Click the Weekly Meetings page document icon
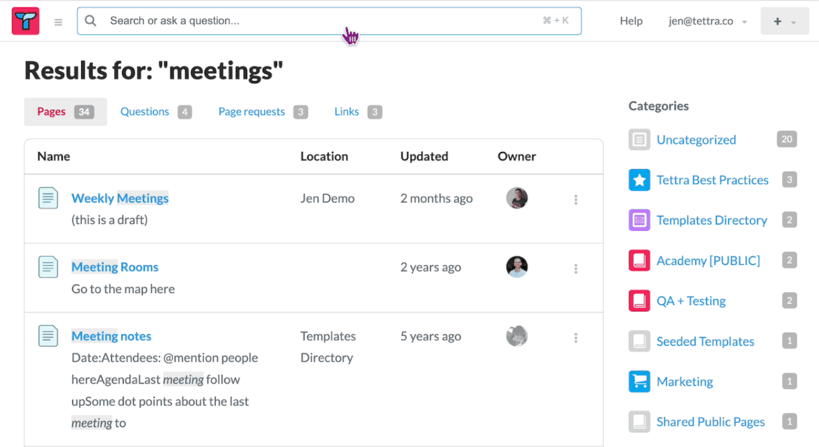 coord(48,198)
